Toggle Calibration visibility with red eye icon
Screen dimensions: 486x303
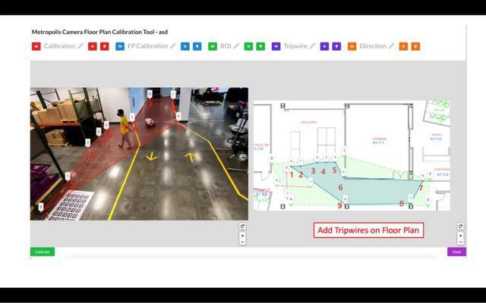[36, 46]
